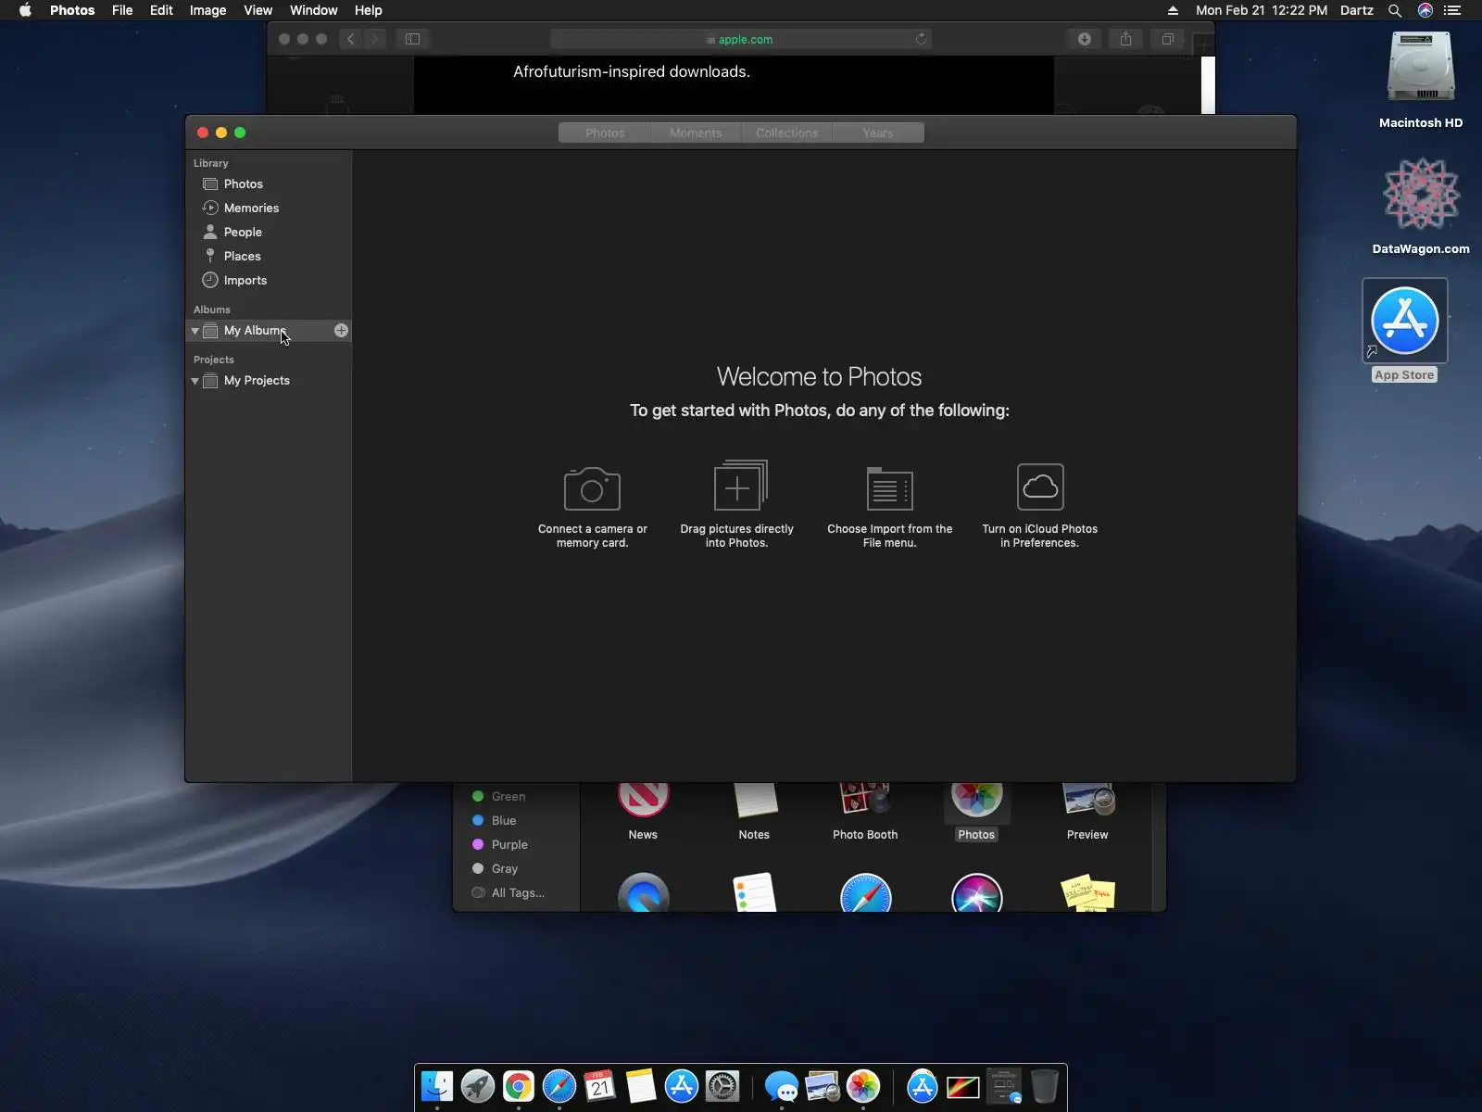
Task: Open Photo Booth in Finder window
Action: click(865, 812)
